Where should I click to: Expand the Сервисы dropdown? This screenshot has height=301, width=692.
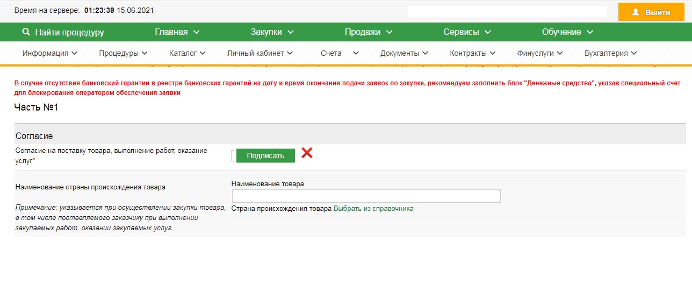click(x=467, y=32)
